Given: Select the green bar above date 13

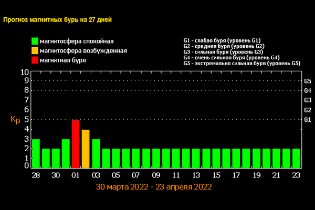Looking at the screenshot, I should coord(196,159).
